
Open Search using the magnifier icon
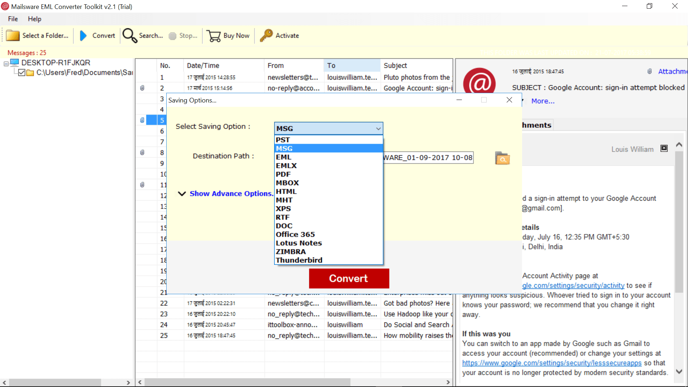point(130,35)
